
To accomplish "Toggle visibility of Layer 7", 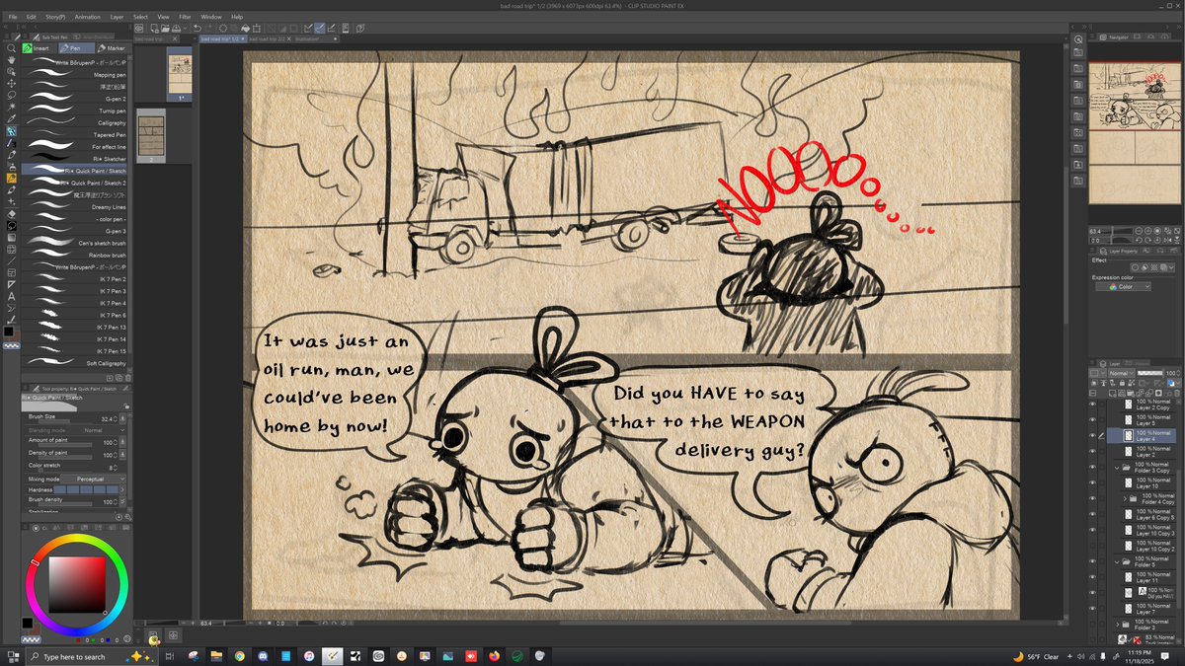I will pyautogui.click(x=1092, y=608).
